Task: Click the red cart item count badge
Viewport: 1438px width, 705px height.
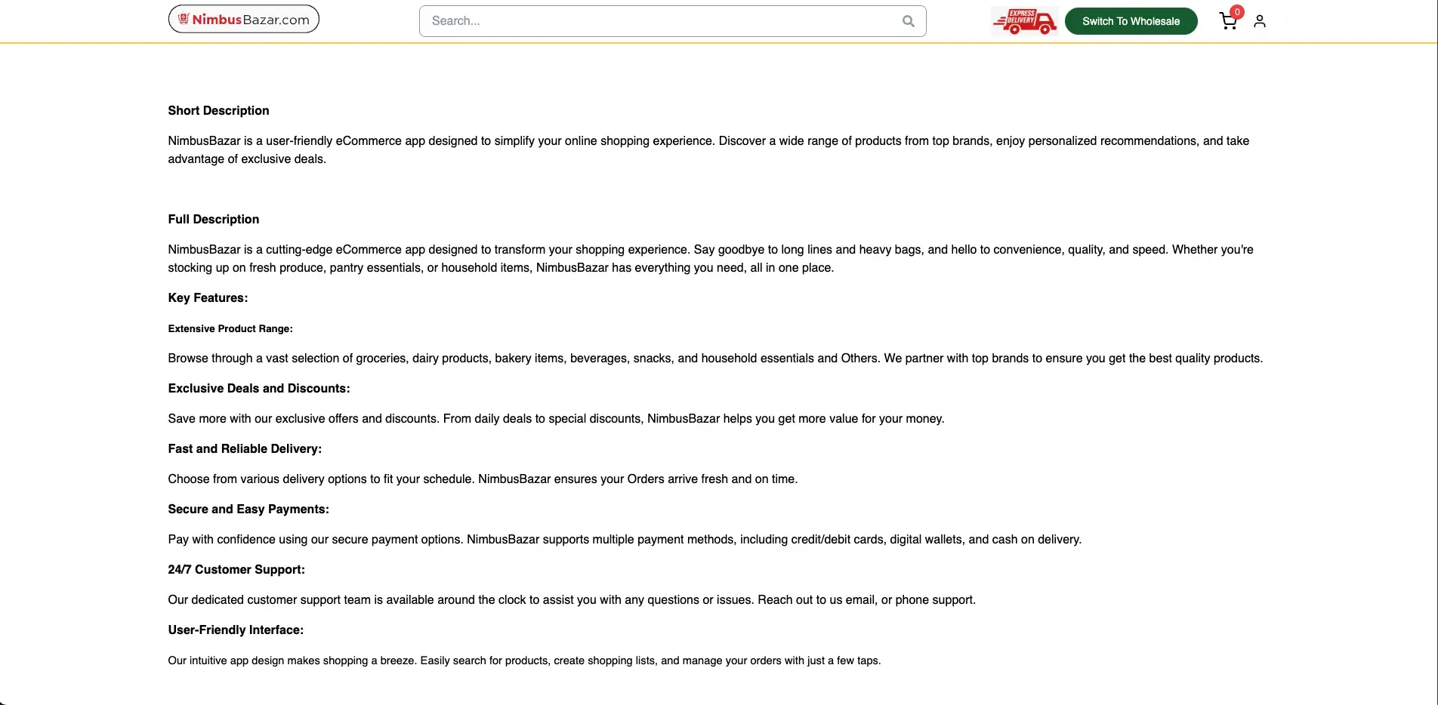Action: click(x=1236, y=12)
